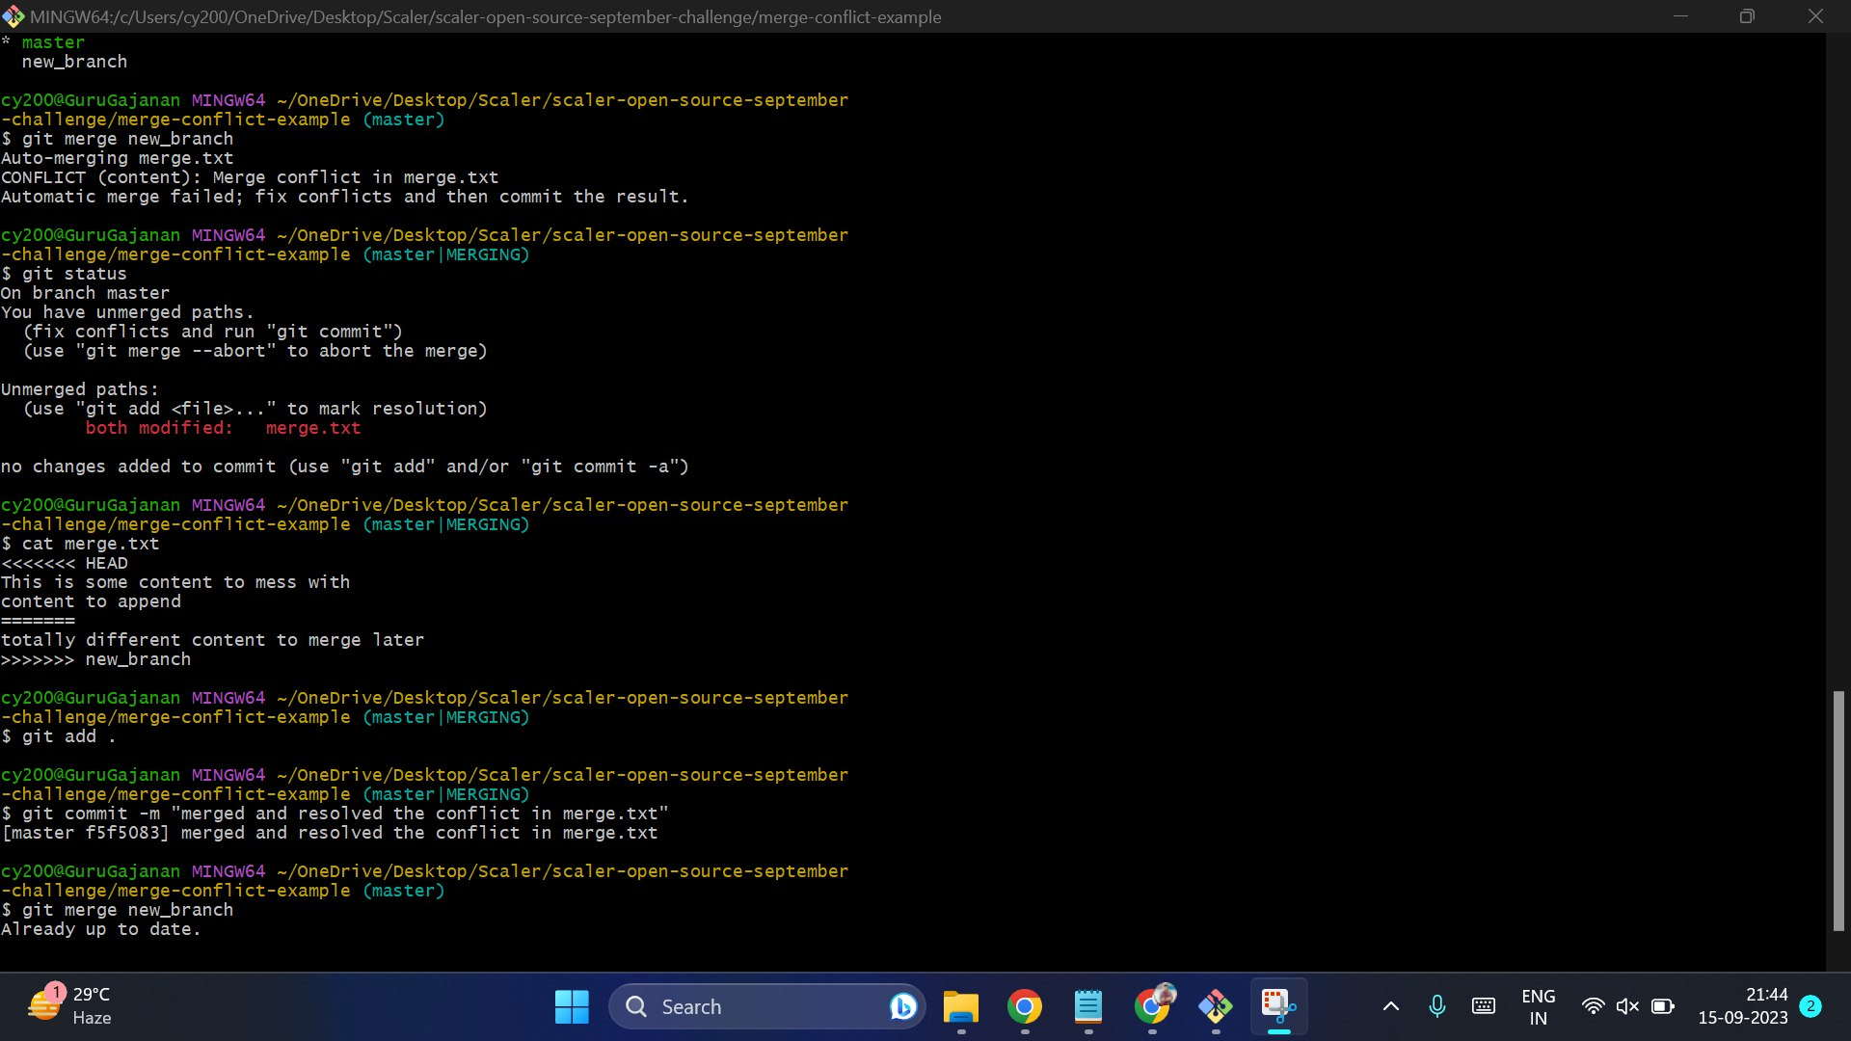Click the Bing Chat icon inside search bar
This screenshot has height=1041, width=1851.
(x=901, y=1005)
